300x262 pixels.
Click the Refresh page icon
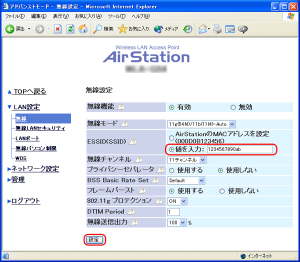pos(70,29)
